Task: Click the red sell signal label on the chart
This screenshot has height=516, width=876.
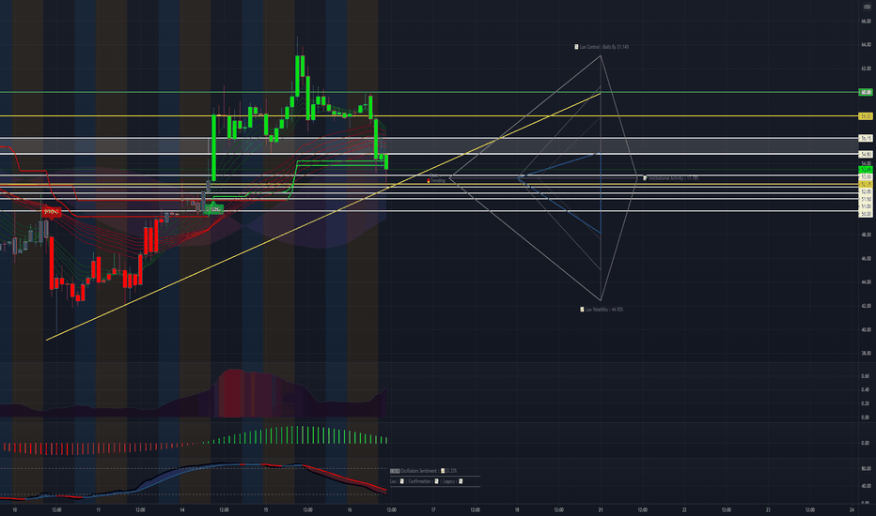Action: pyautogui.click(x=52, y=212)
